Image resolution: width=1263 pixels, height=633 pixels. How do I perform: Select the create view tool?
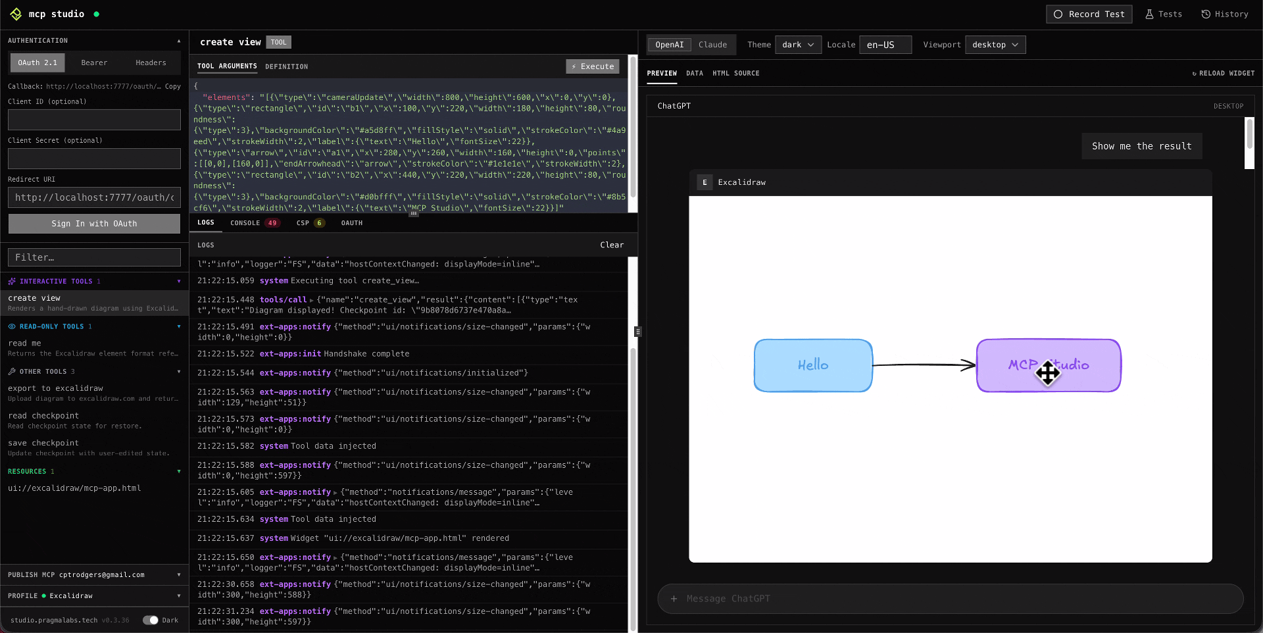95,303
